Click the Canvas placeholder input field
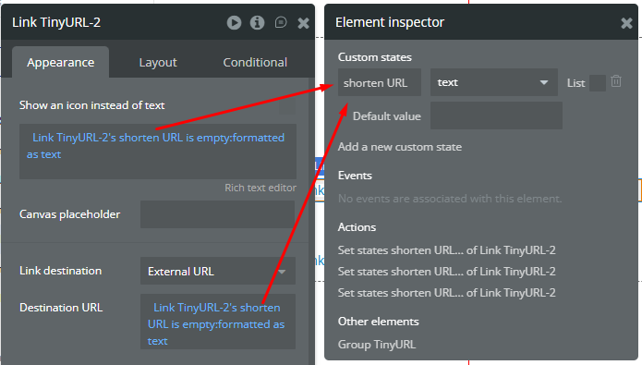642x365 pixels. [217, 214]
